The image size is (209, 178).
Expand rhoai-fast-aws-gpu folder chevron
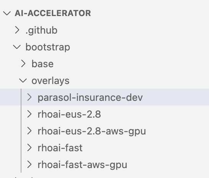[29, 165]
